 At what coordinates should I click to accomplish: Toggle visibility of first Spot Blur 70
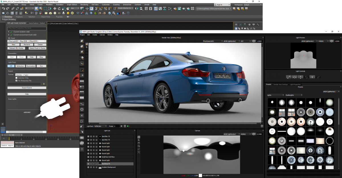click(88, 136)
